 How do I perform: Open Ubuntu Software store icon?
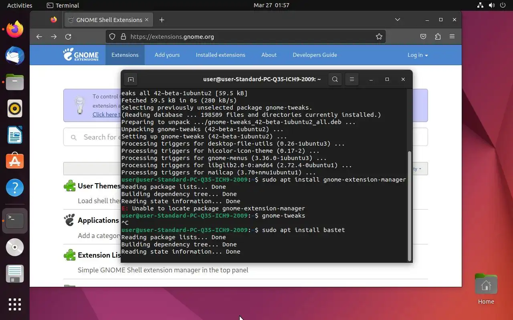click(15, 161)
